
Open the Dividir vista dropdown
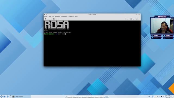click(57, 19)
